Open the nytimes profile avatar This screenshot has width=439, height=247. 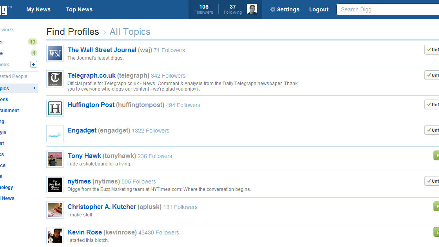(x=55, y=185)
